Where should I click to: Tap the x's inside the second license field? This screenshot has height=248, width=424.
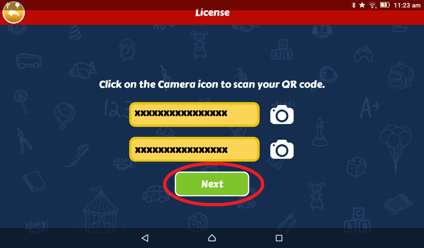pos(181,150)
